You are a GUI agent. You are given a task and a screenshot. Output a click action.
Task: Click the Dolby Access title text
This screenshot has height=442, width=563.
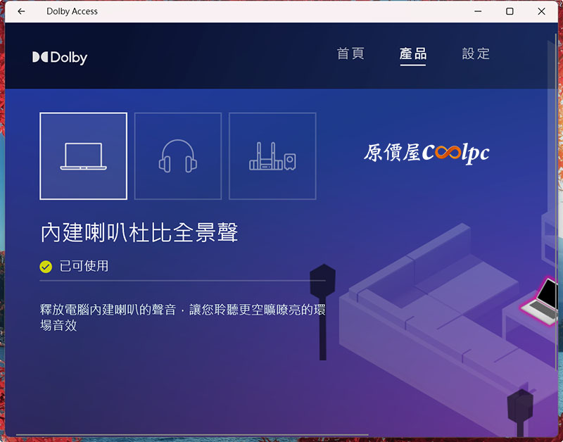coord(72,11)
